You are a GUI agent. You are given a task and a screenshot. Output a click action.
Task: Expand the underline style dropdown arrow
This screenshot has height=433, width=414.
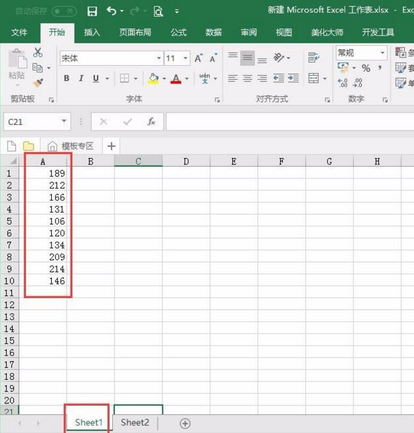coord(107,79)
